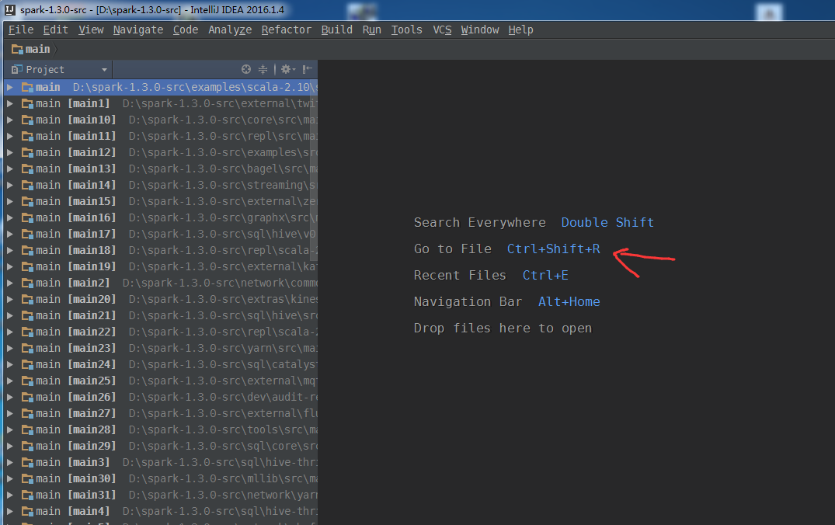Click the 'Navigation Bar' text
The height and width of the screenshot is (525, 835).
point(468,302)
